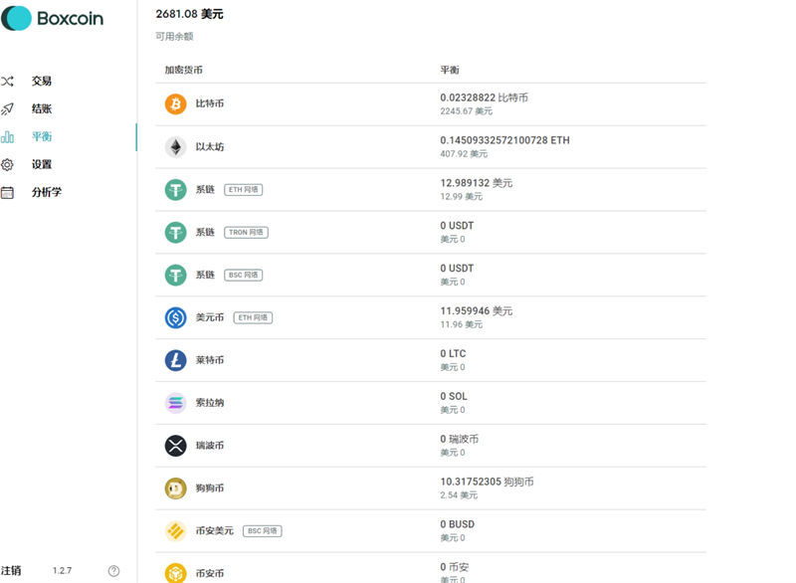This screenshot has width=796, height=583.
Task: Click the Tether icon in ETH 网络 row
Action: pyautogui.click(x=176, y=190)
